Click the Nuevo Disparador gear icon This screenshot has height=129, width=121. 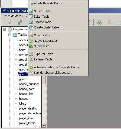coord(31,41)
